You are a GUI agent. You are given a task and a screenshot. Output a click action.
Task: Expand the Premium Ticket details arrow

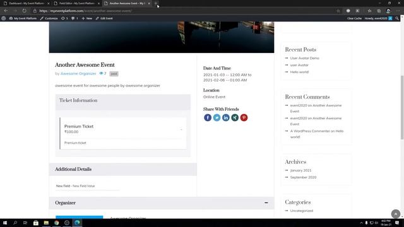[181, 129]
